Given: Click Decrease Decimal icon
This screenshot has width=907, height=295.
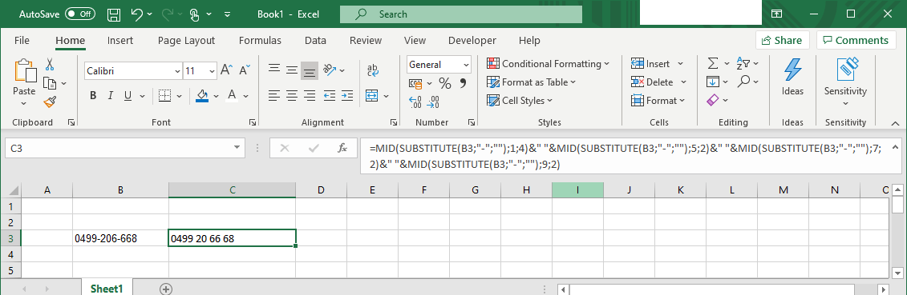Looking at the screenshot, I should [433, 102].
